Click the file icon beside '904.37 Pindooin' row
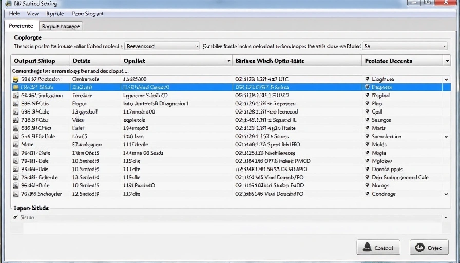Viewport: 460px width, 263px height. (x=16, y=80)
